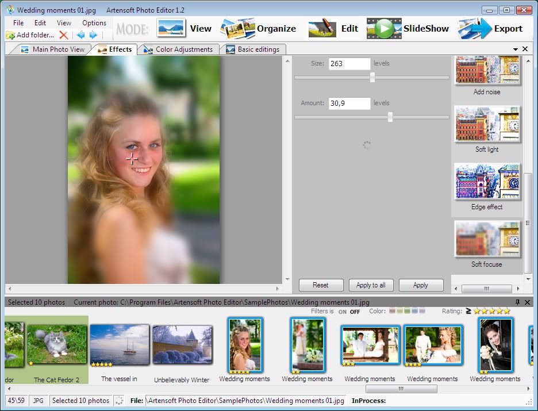538x411 pixels.
Task: Turn filters ON
Action: coord(343,312)
